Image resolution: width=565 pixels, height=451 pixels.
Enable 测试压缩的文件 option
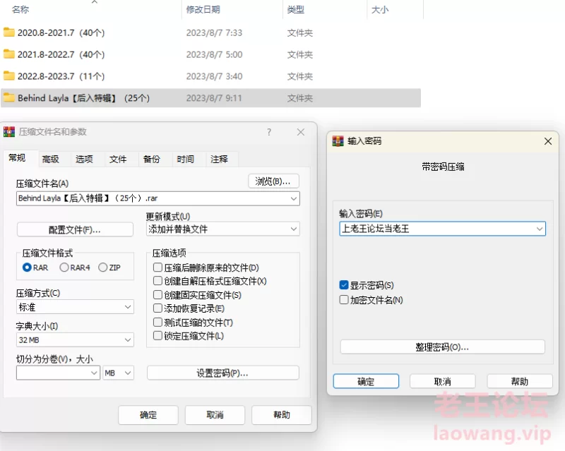[x=157, y=322]
